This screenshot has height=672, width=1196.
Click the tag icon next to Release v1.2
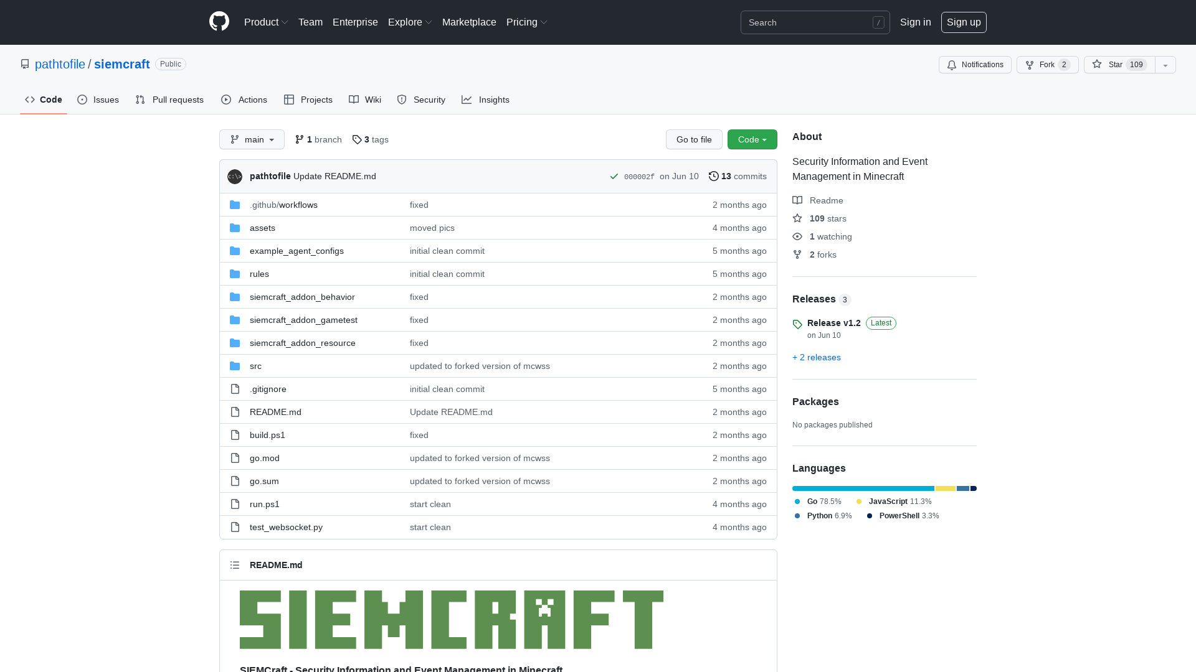pyautogui.click(x=797, y=324)
